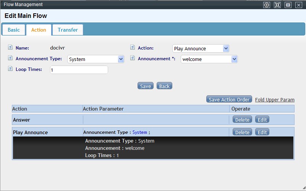
Task: Show help for Loop Times field
Action: pyautogui.click(x=10, y=69)
